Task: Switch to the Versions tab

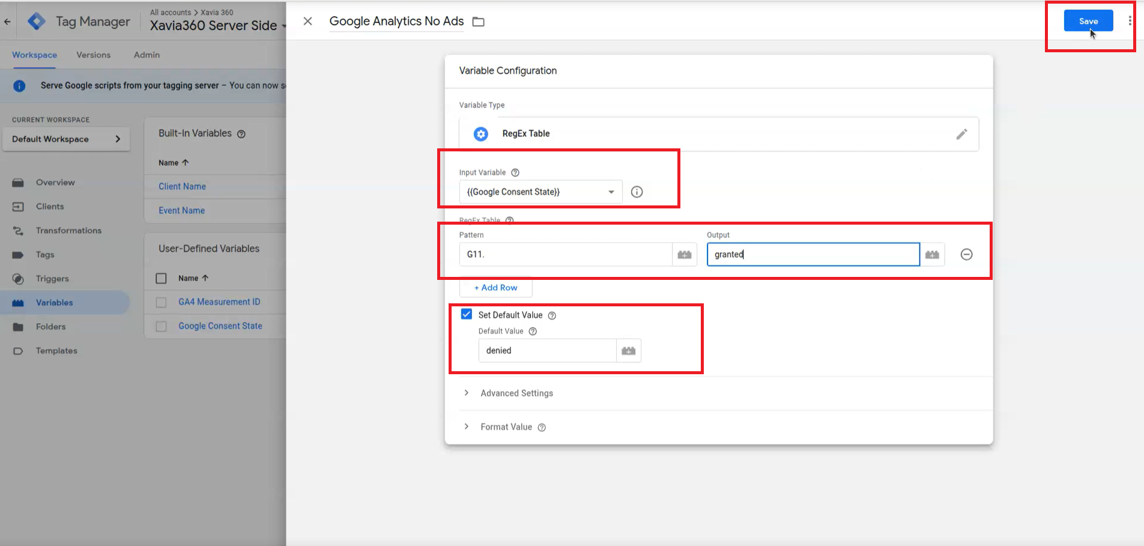Action: point(94,55)
